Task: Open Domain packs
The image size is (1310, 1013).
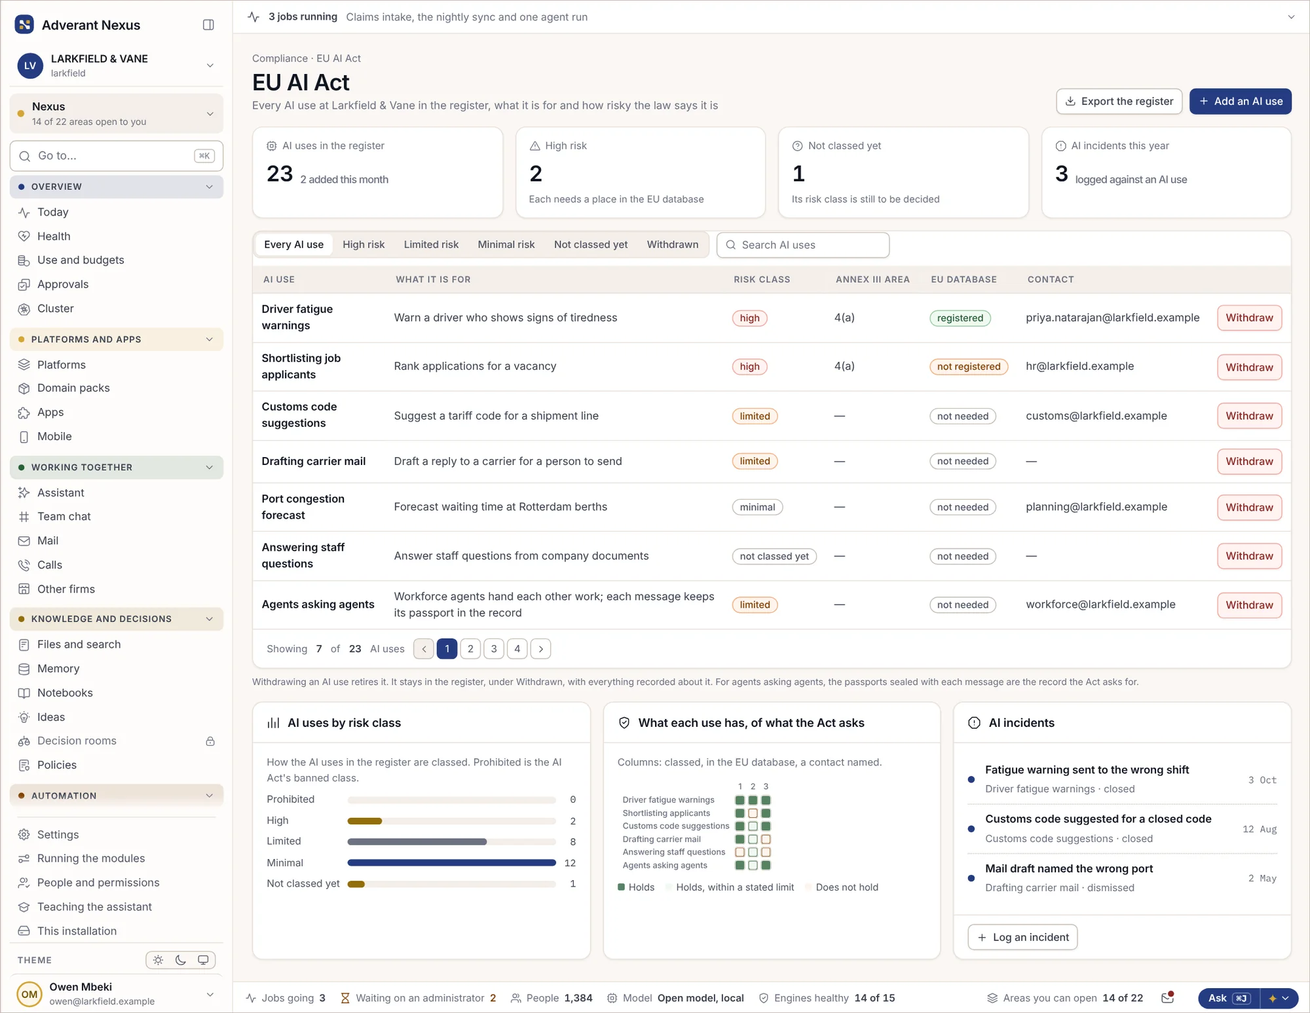Action: click(117, 388)
